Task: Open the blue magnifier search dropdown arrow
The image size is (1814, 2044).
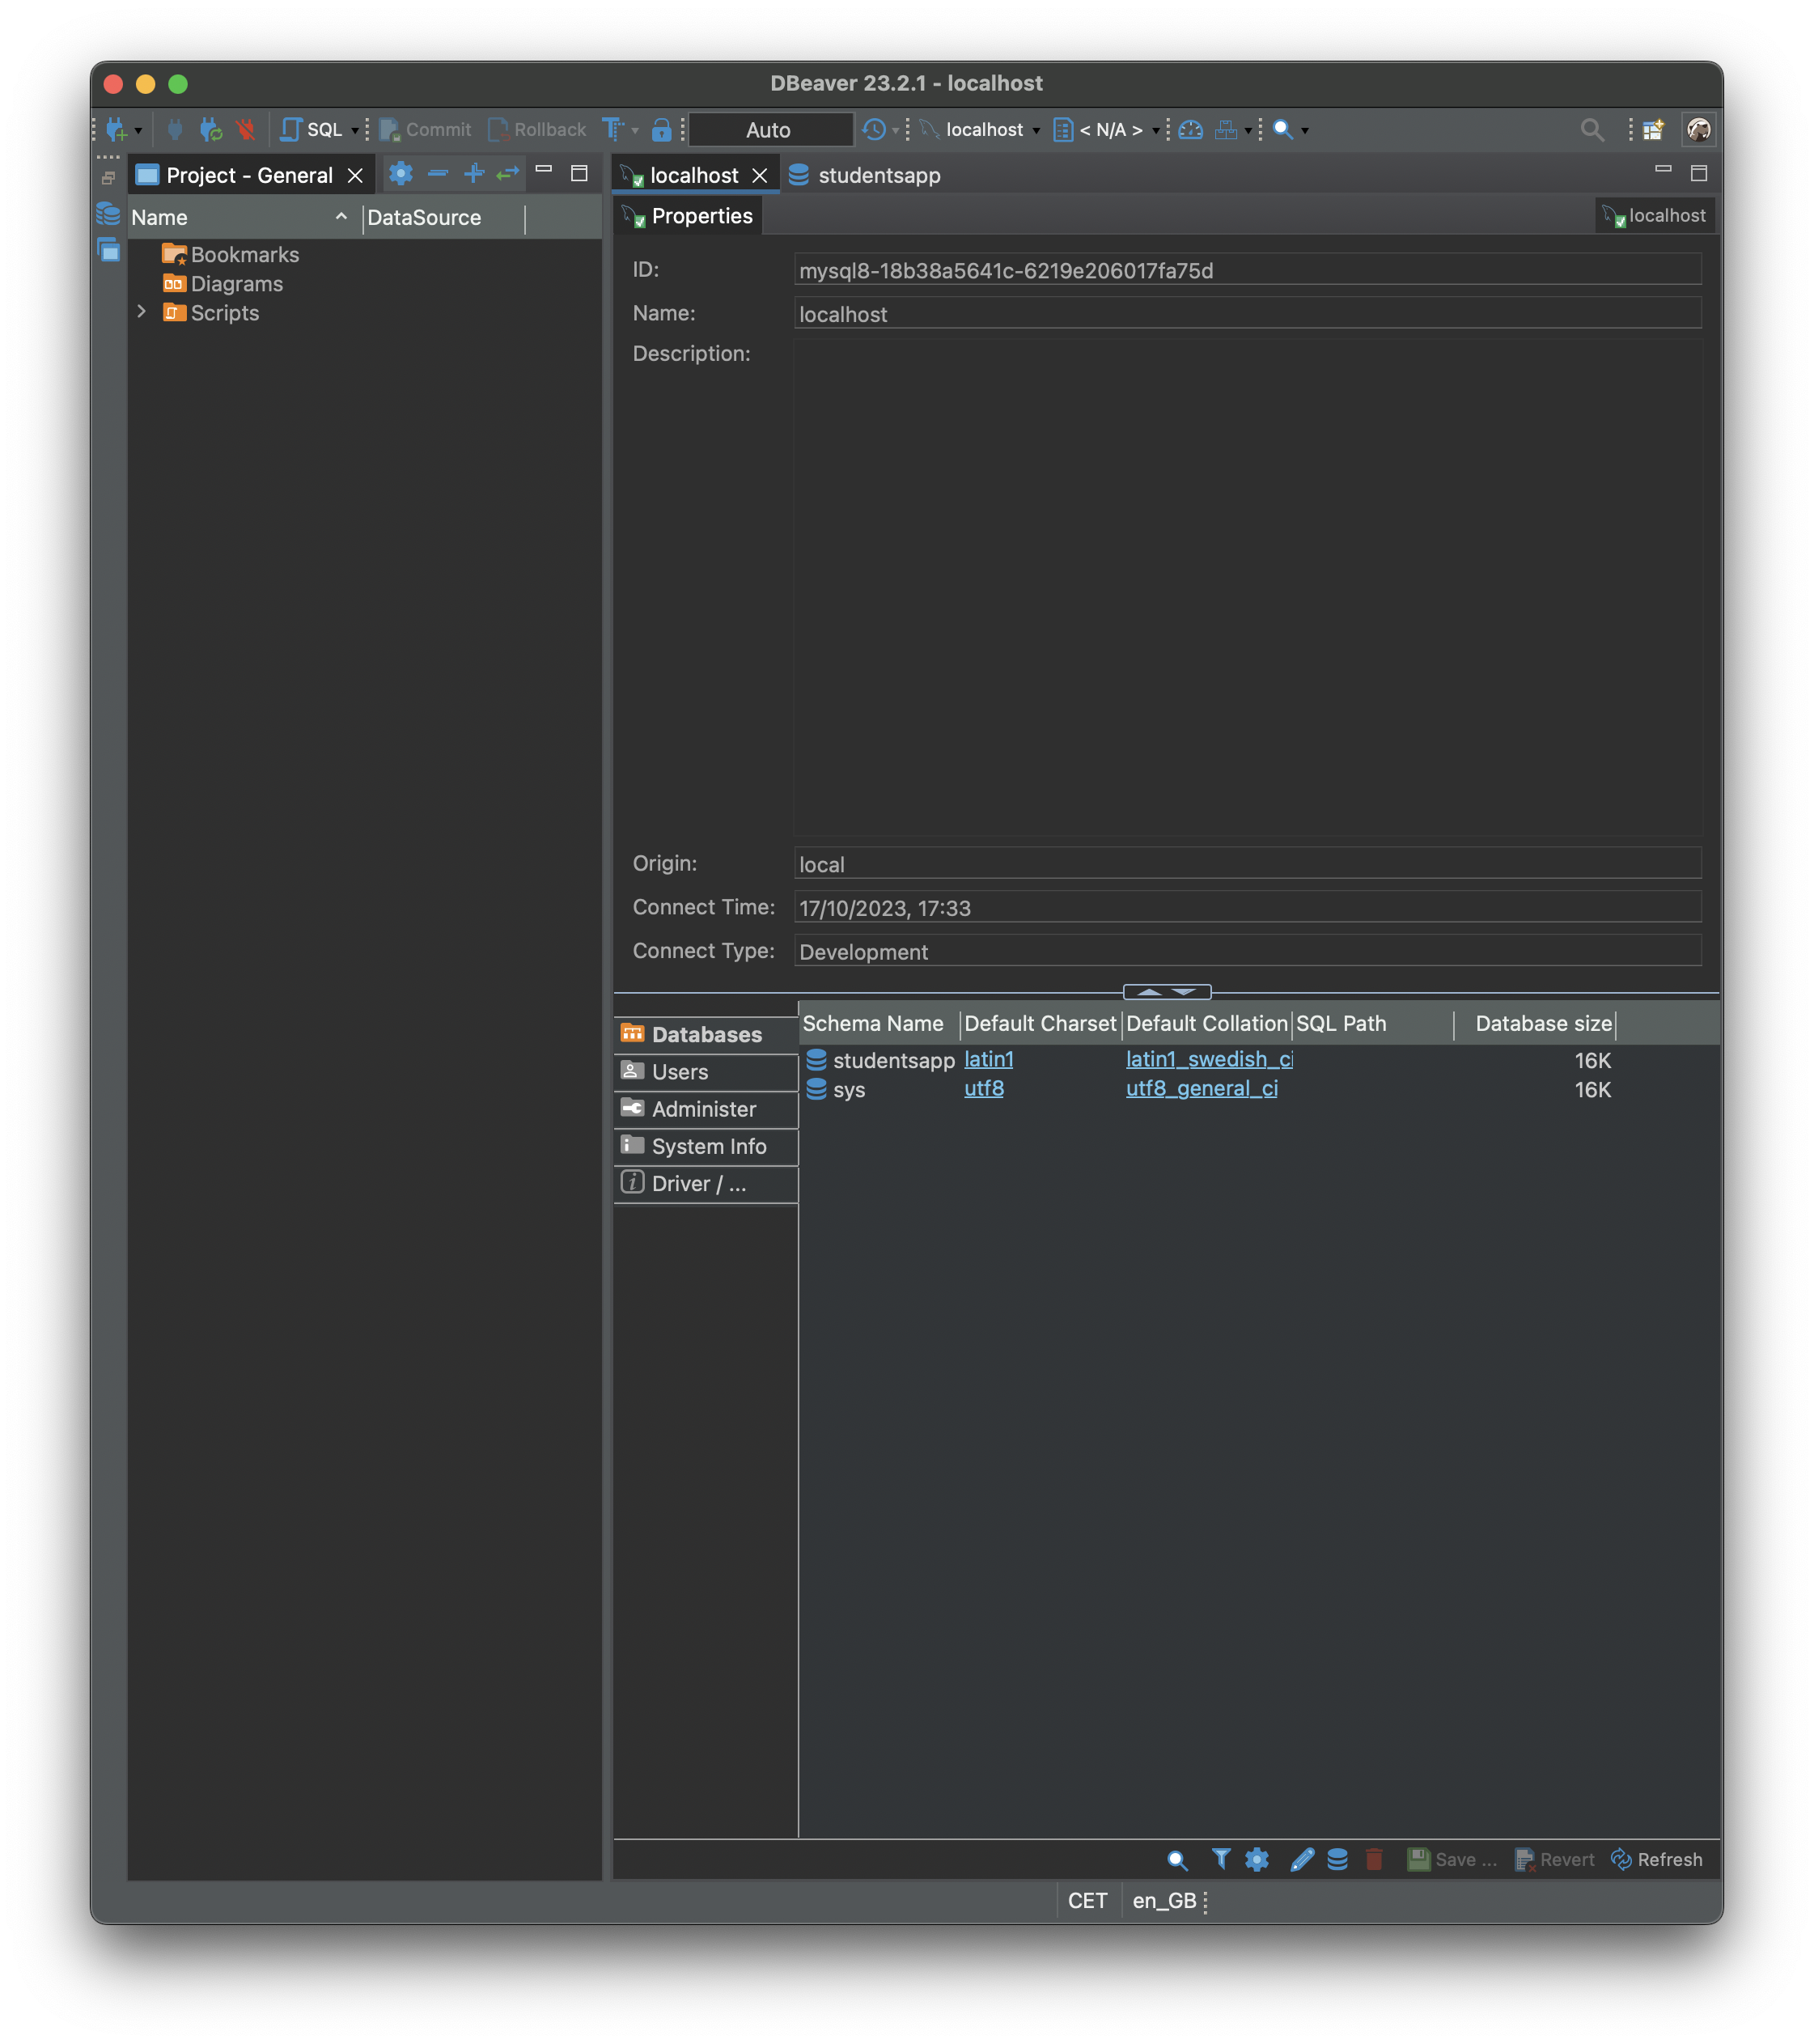Action: [x=1305, y=131]
